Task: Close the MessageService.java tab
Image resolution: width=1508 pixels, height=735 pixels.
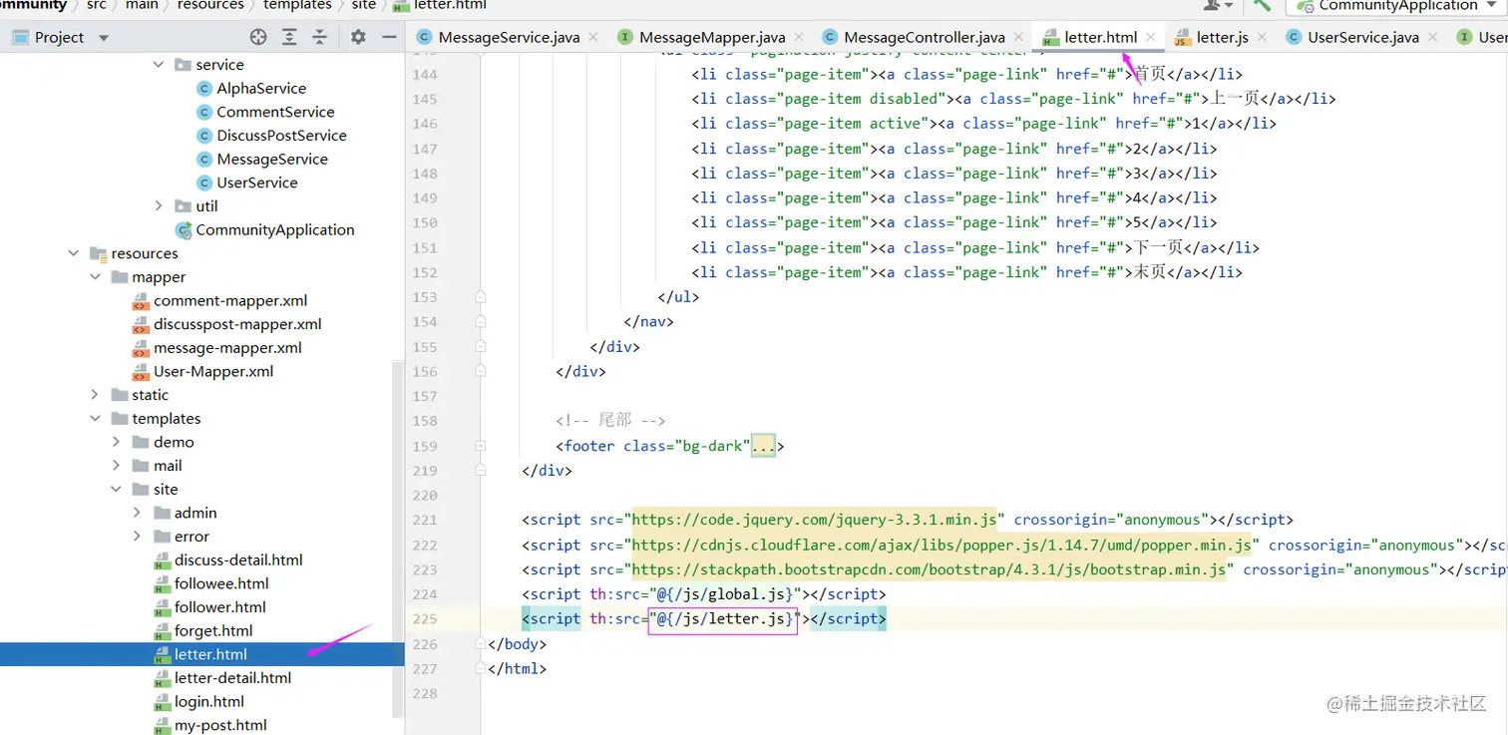Action: [593, 37]
